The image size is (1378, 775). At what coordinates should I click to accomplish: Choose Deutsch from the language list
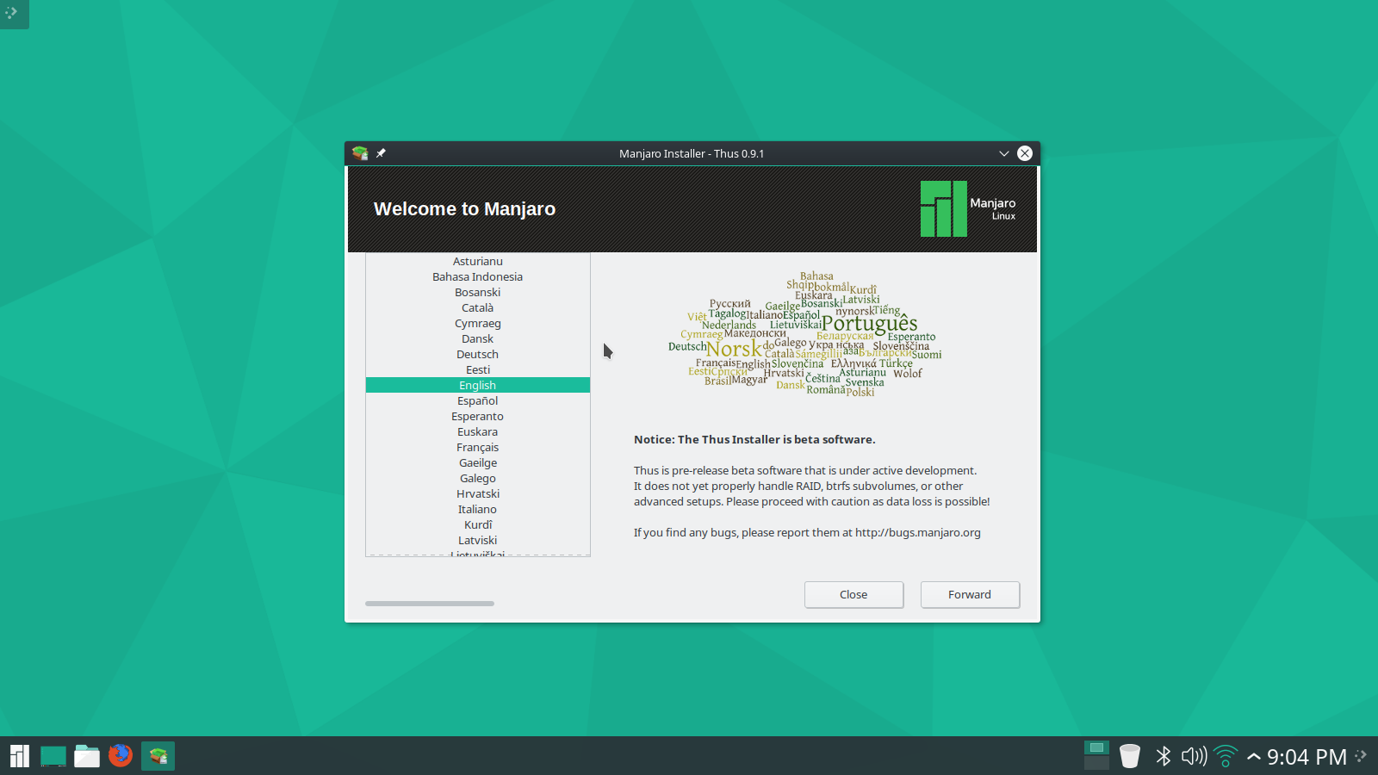coord(477,355)
